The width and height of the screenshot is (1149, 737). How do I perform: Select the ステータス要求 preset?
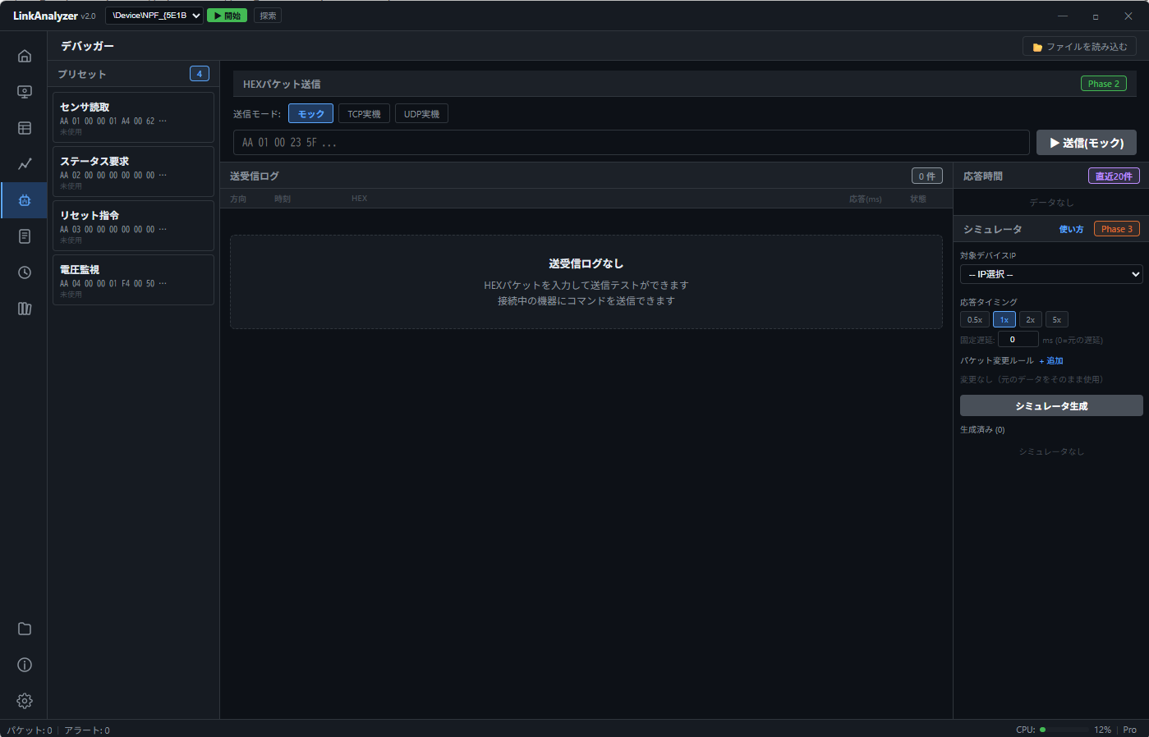point(133,172)
